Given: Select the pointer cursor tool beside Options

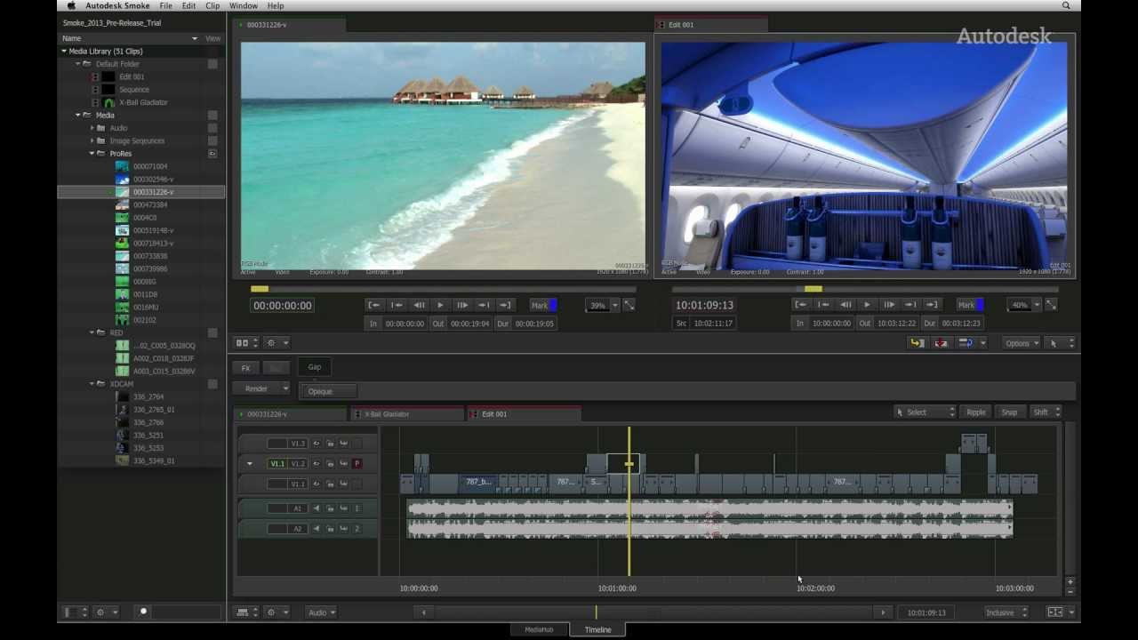Looking at the screenshot, I should [1054, 343].
